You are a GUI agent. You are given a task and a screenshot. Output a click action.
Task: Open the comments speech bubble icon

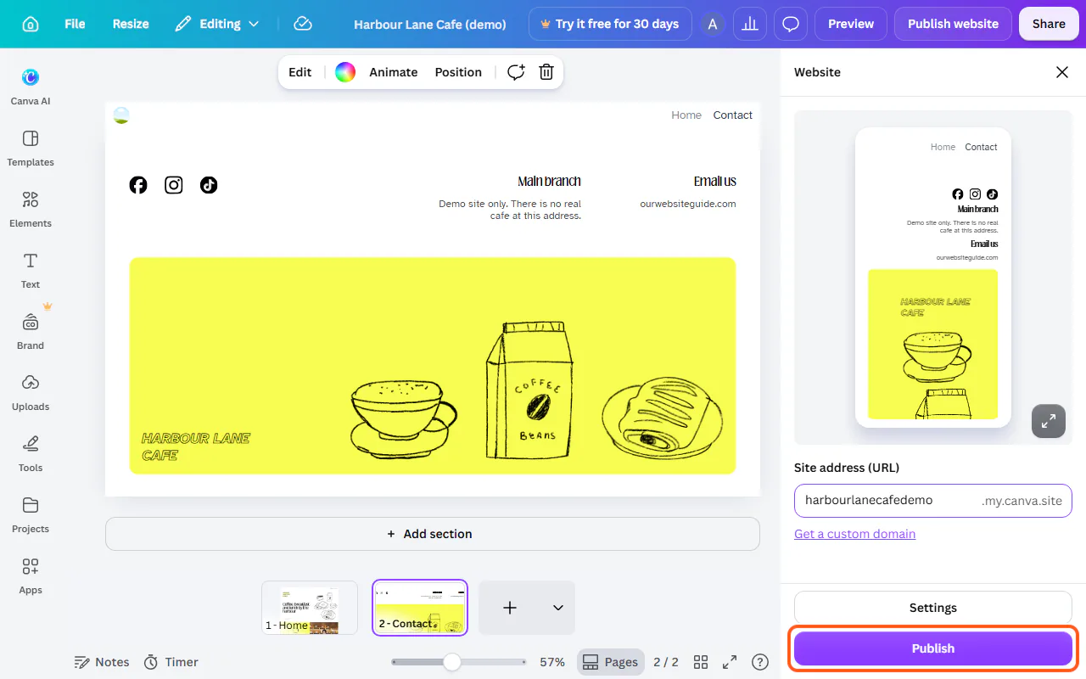791,24
